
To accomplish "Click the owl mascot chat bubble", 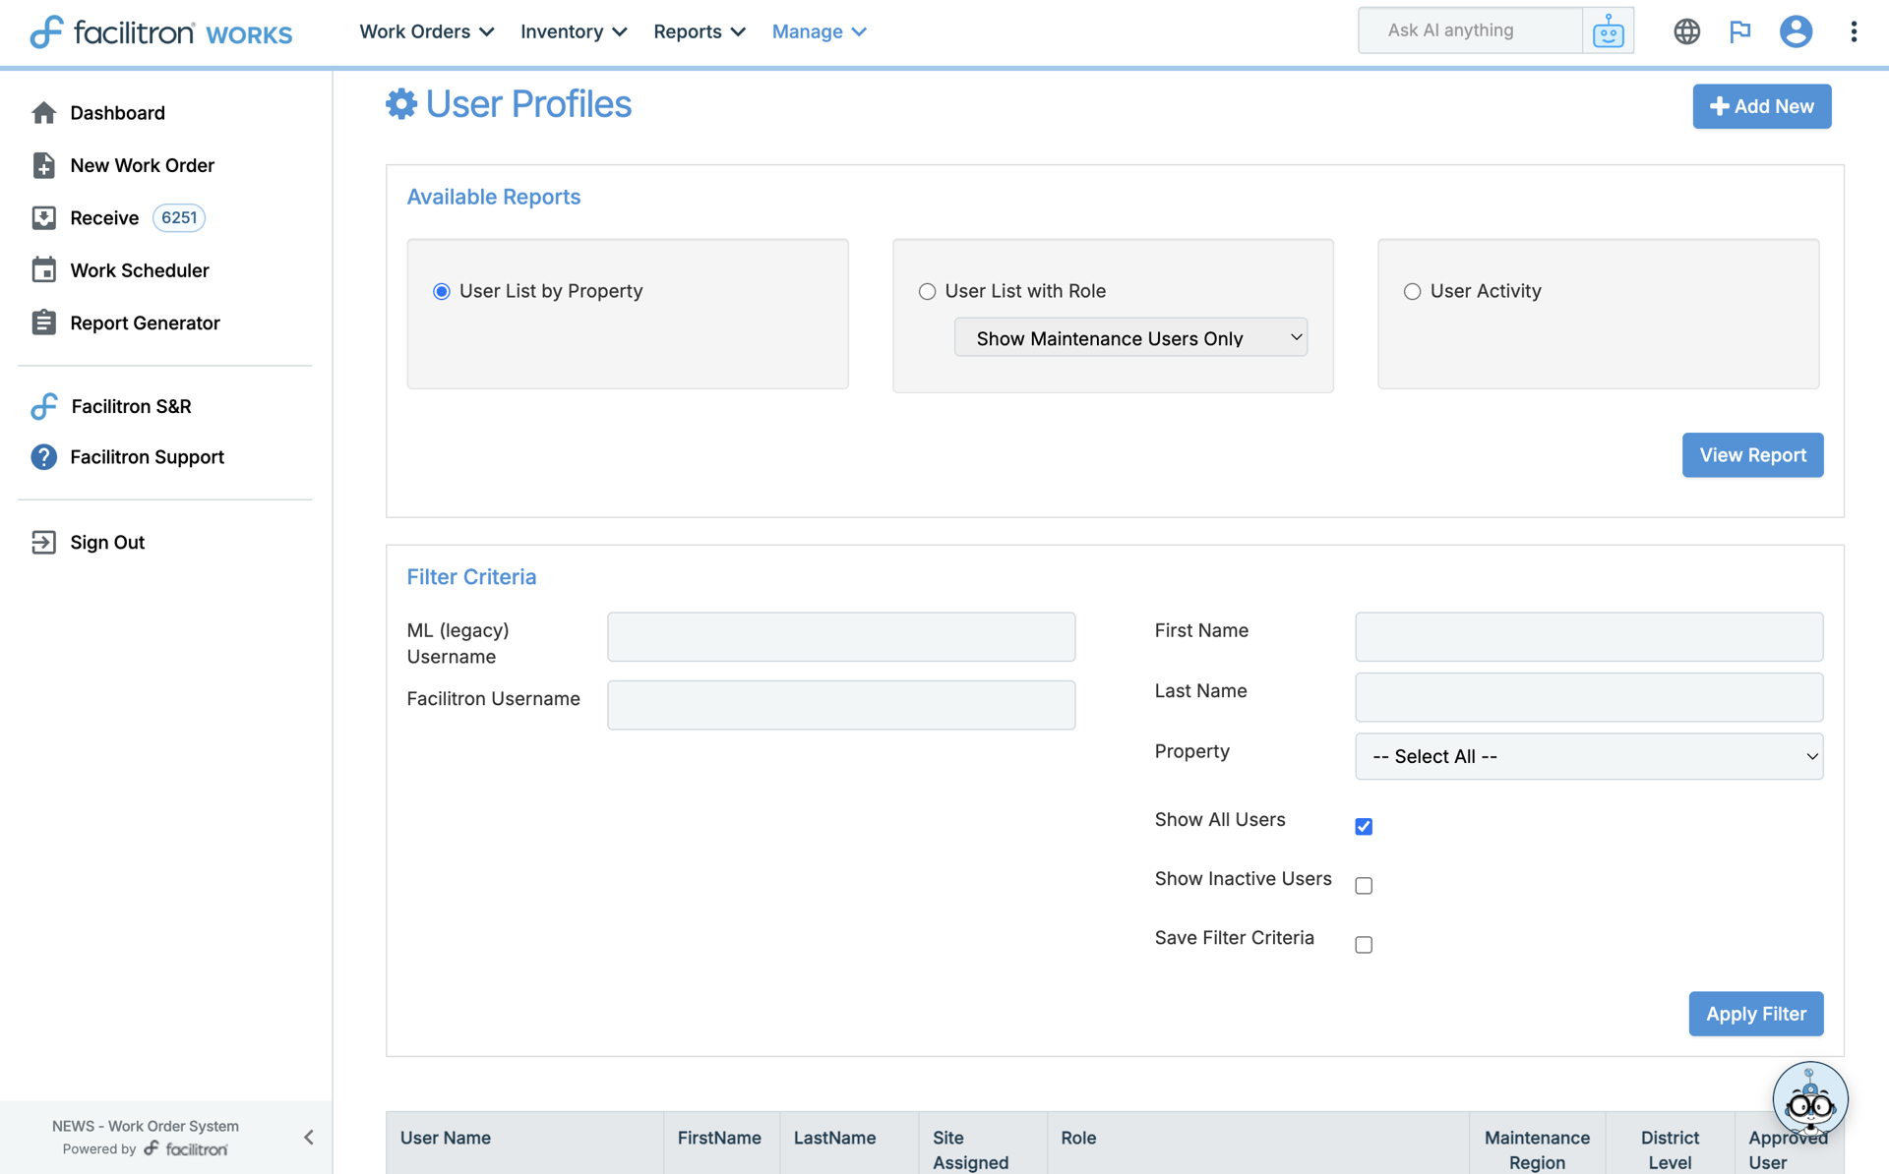I will (1809, 1099).
